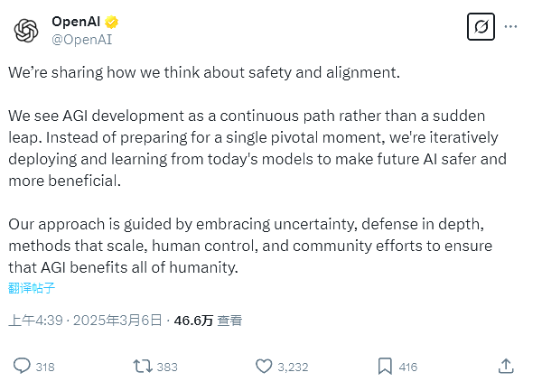
Task: Click the 383 reposts count
Action: [x=167, y=367]
